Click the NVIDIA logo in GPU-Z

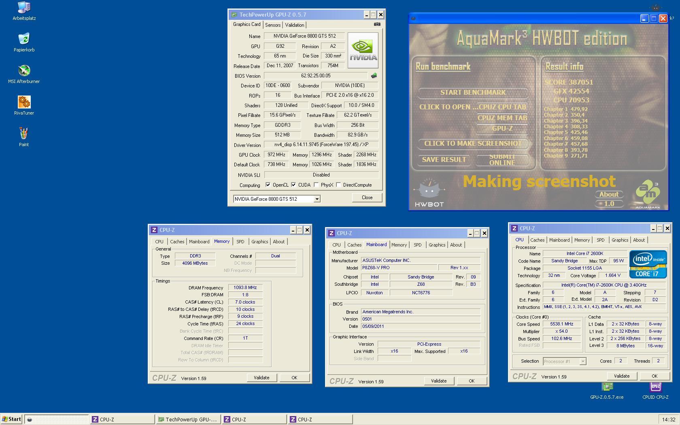[x=363, y=50]
